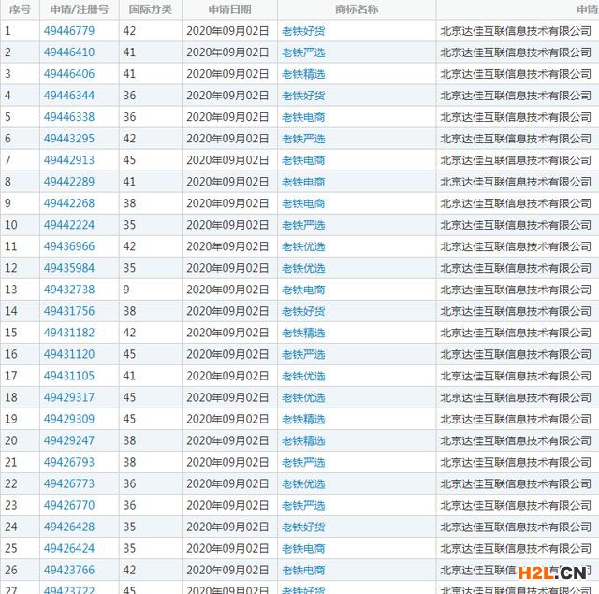Click the 商标名称 column header

[x=356, y=9]
